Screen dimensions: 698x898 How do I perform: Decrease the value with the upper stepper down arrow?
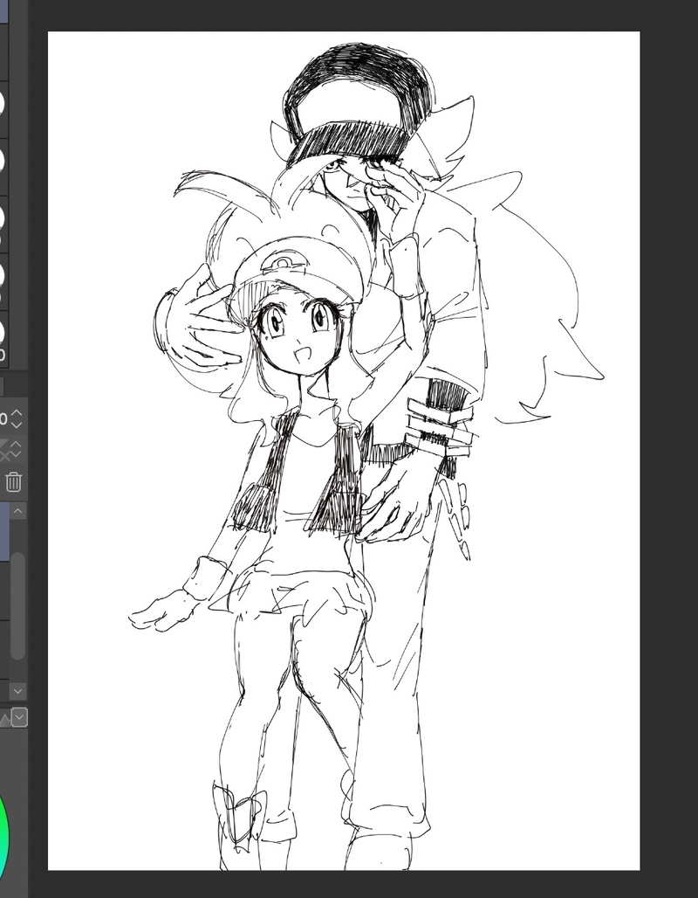[17, 425]
